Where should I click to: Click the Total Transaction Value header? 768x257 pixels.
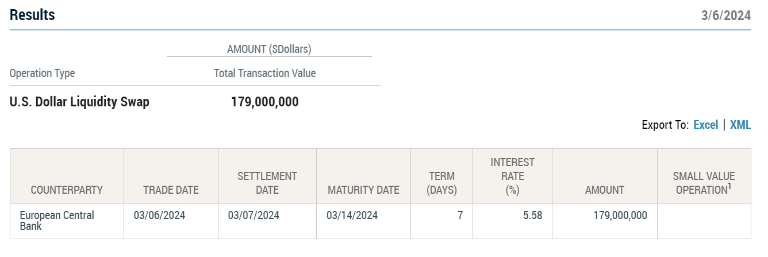[264, 74]
